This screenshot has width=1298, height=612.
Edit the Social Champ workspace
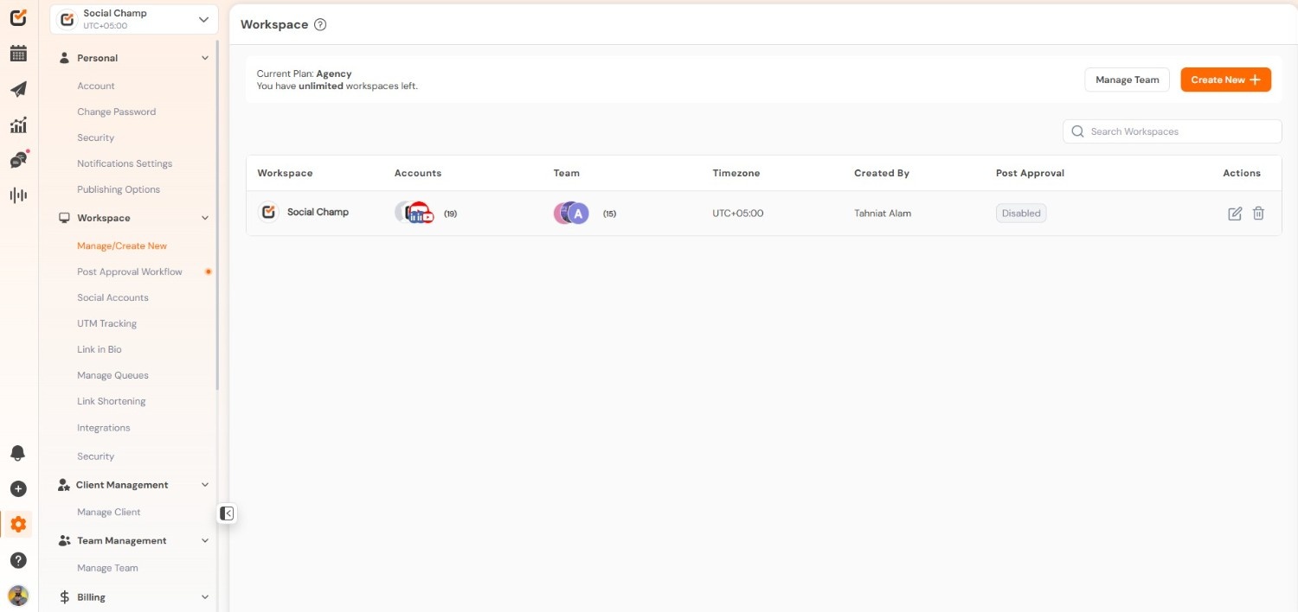[x=1235, y=214]
